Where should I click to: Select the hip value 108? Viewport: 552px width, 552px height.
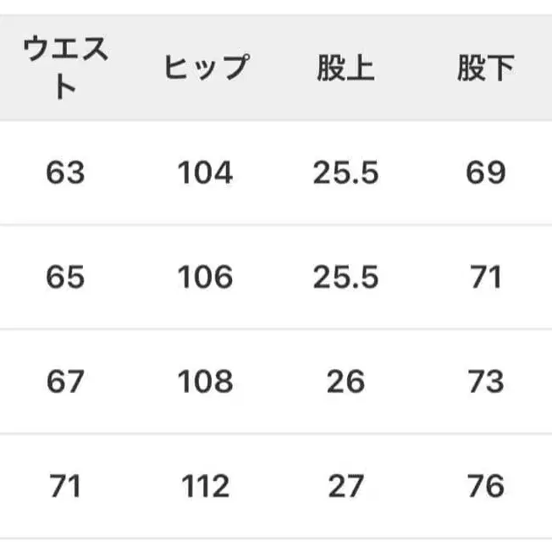pyautogui.click(x=205, y=382)
